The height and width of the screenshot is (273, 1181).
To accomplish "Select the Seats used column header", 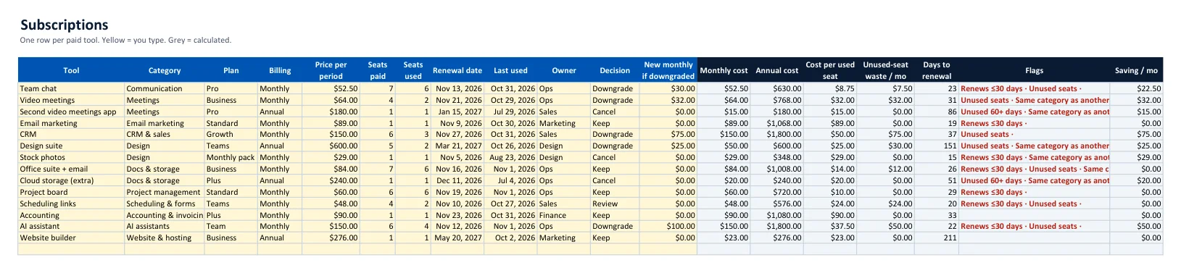I will 413,70.
